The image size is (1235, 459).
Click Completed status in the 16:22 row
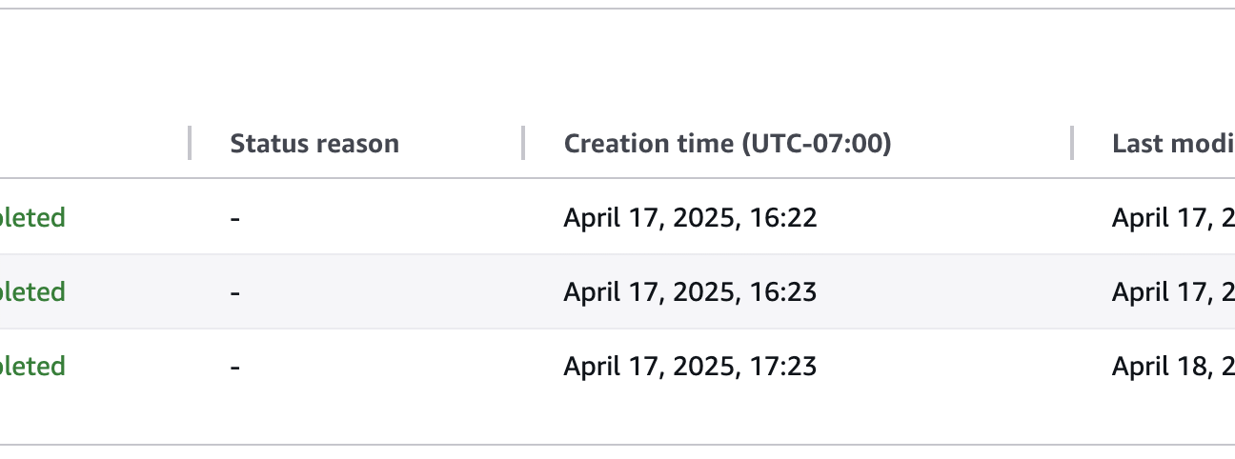click(x=32, y=218)
